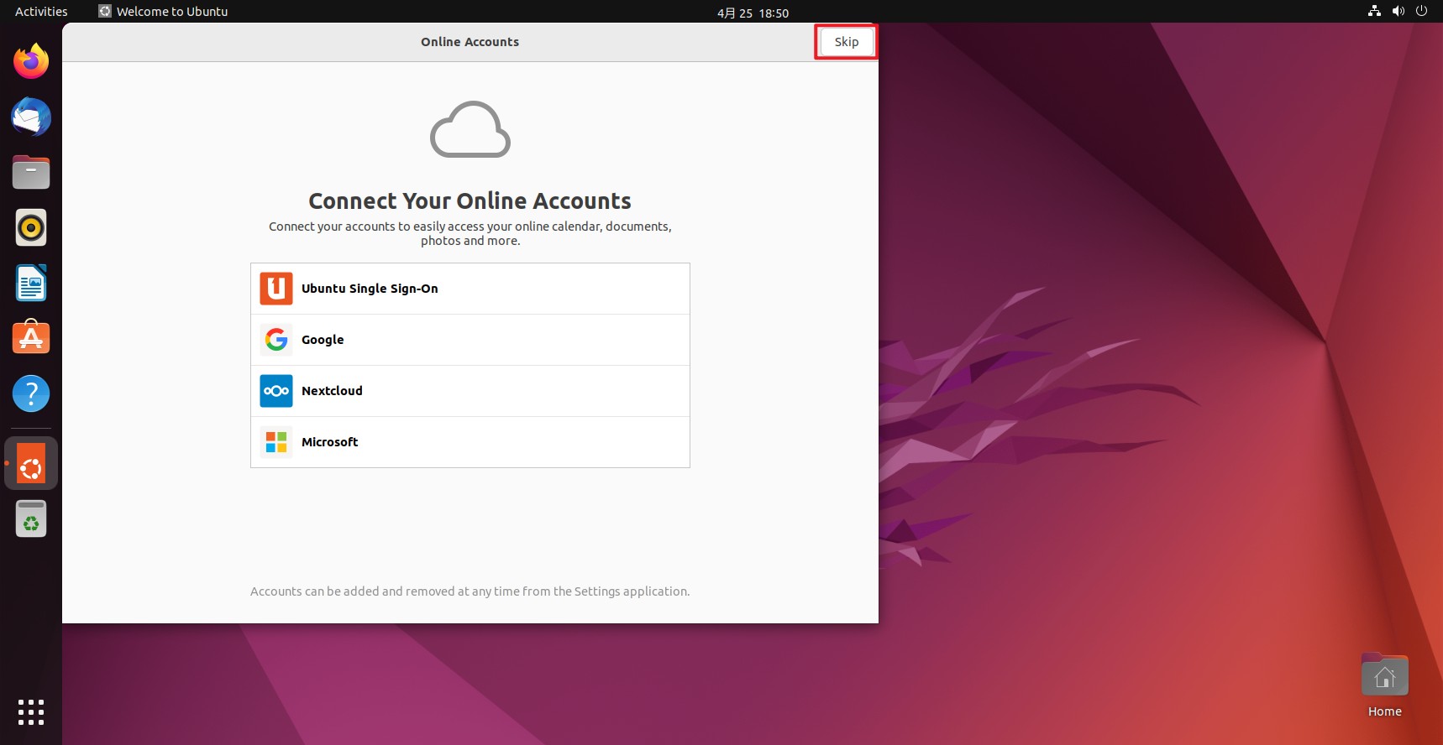
Task: Open the Help icon in the dock
Action: [x=31, y=393]
